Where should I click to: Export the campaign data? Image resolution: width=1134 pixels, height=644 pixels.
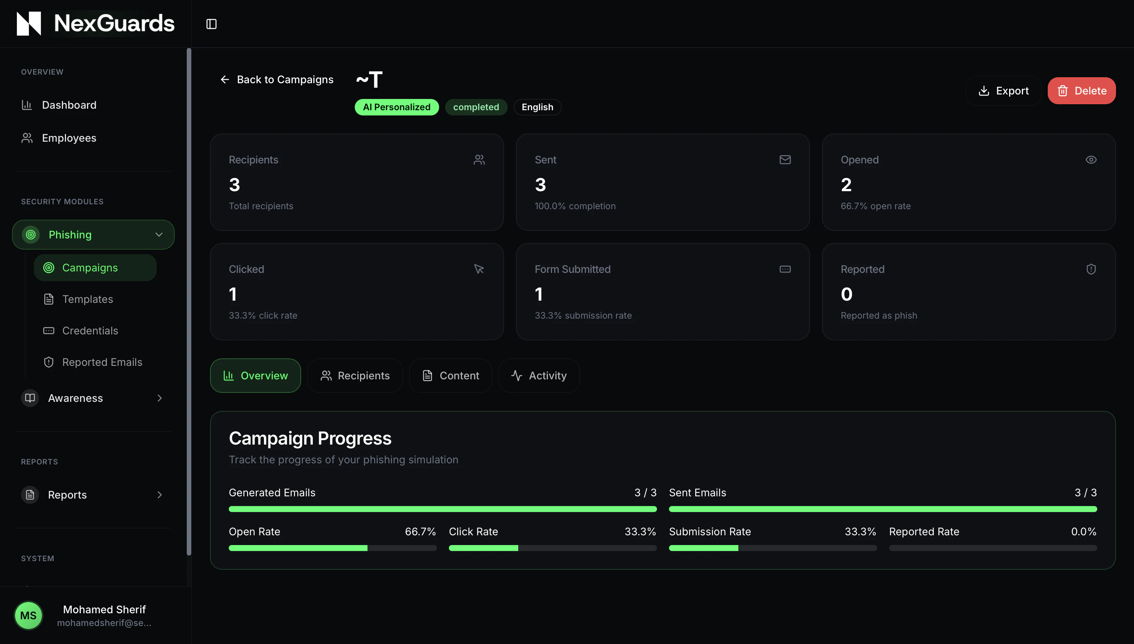pos(1003,91)
